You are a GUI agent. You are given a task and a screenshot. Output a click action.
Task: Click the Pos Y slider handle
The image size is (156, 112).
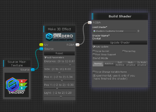(x=57, y=89)
